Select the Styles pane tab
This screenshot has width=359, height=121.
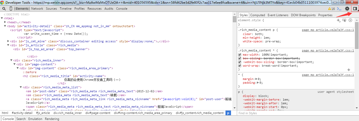244,15
